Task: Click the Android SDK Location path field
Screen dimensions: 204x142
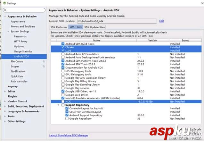Action: click(x=117, y=21)
